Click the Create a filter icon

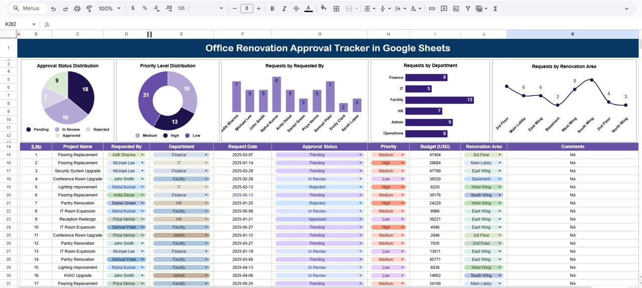[468, 9]
